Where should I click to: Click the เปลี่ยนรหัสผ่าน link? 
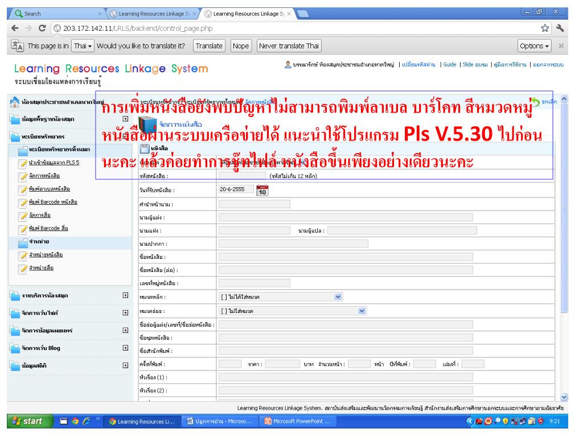(418, 65)
